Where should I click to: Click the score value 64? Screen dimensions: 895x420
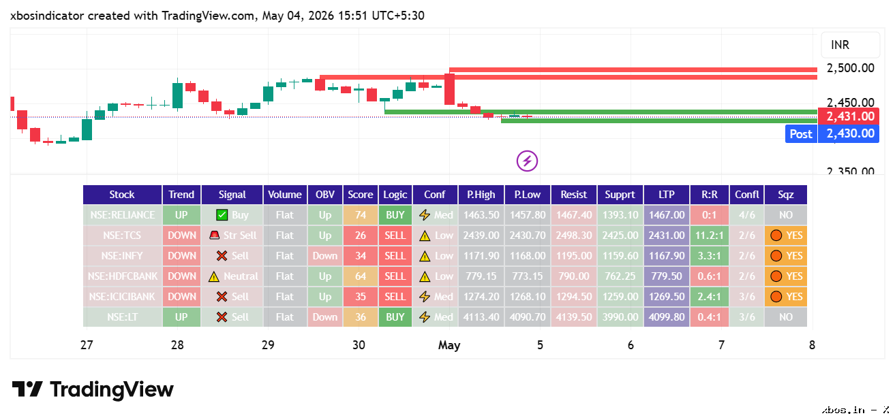click(361, 276)
